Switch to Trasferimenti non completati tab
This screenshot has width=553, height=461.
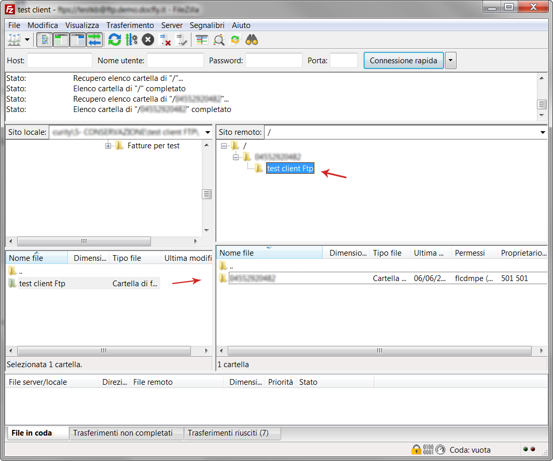click(x=126, y=433)
